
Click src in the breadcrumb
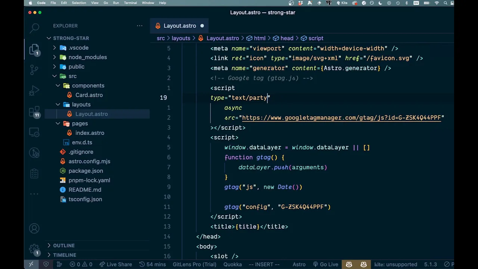[x=161, y=38]
